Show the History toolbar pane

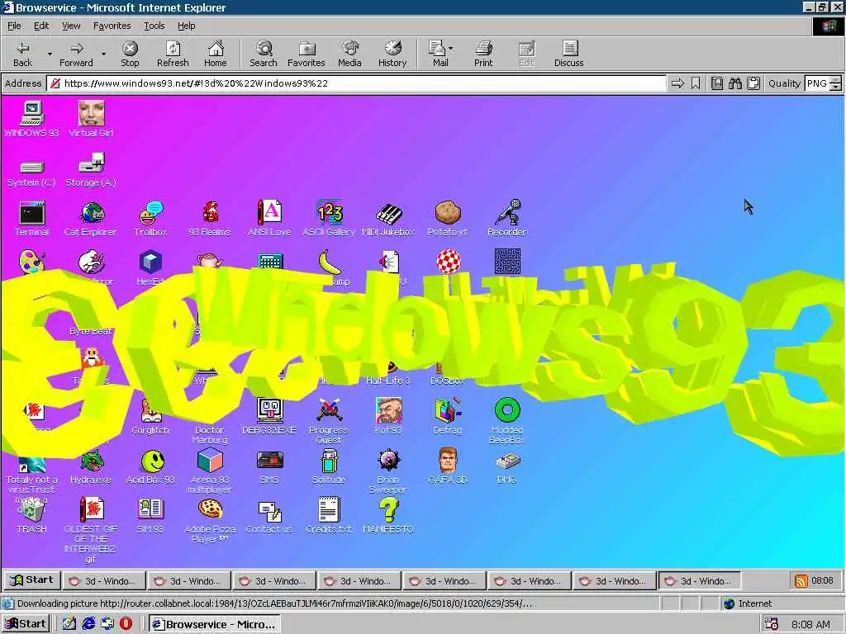[392, 54]
